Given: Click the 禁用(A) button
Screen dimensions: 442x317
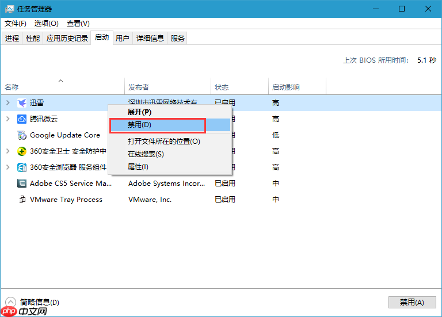Looking at the screenshot, I should pos(412,302).
